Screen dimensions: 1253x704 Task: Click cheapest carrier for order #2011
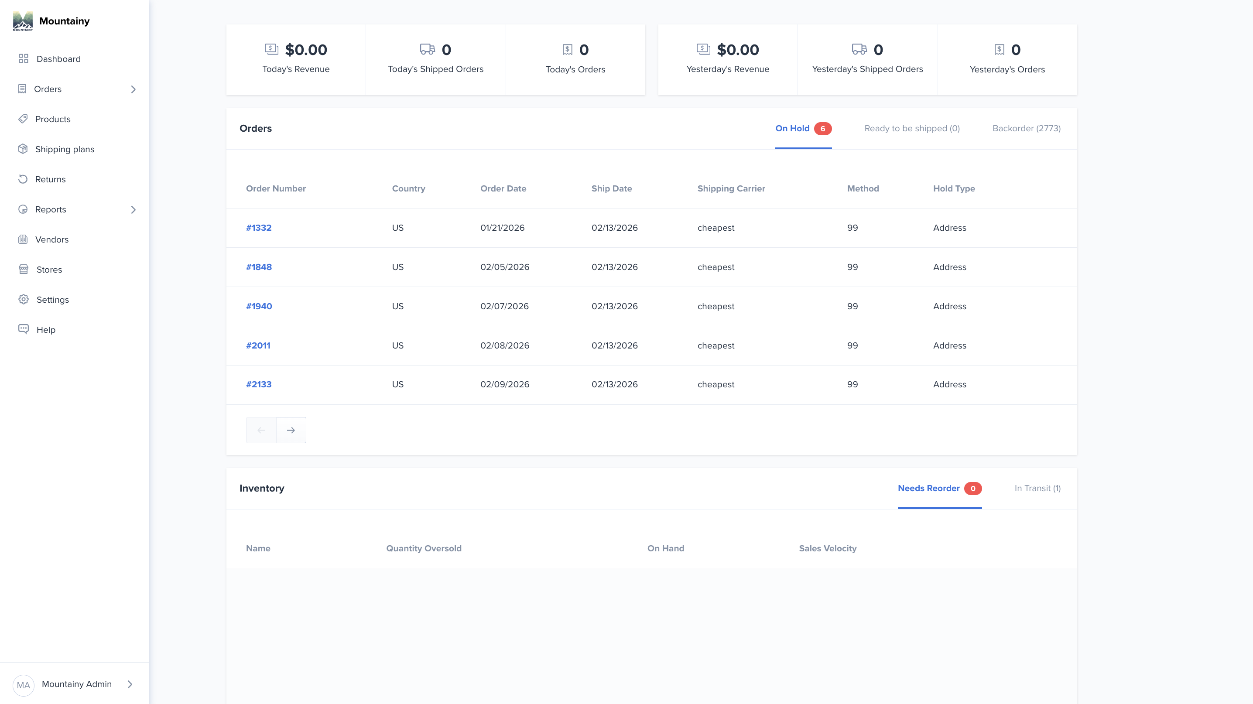pos(716,346)
